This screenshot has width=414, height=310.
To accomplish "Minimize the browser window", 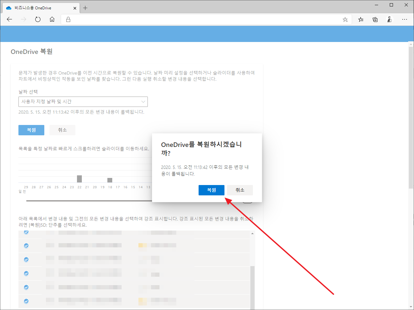I will coord(376,5).
